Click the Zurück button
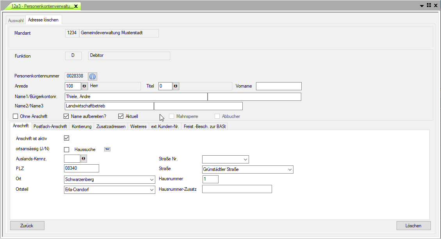This screenshot has height=239, width=441. pos(27,226)
